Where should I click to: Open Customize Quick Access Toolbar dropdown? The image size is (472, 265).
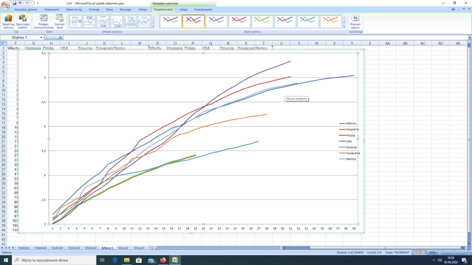click(x=37, y=3)
